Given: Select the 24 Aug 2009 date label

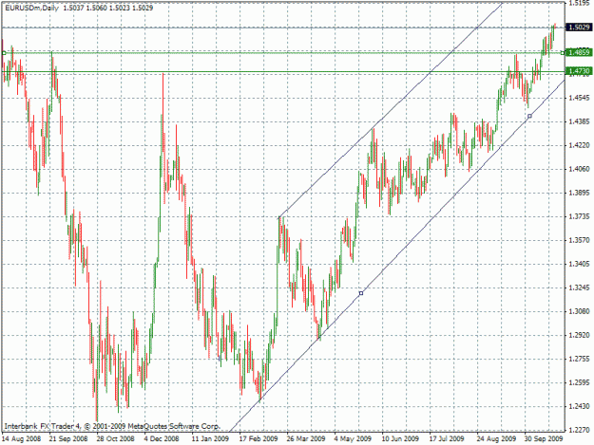Looking at the screenshot, I should 496,439.
